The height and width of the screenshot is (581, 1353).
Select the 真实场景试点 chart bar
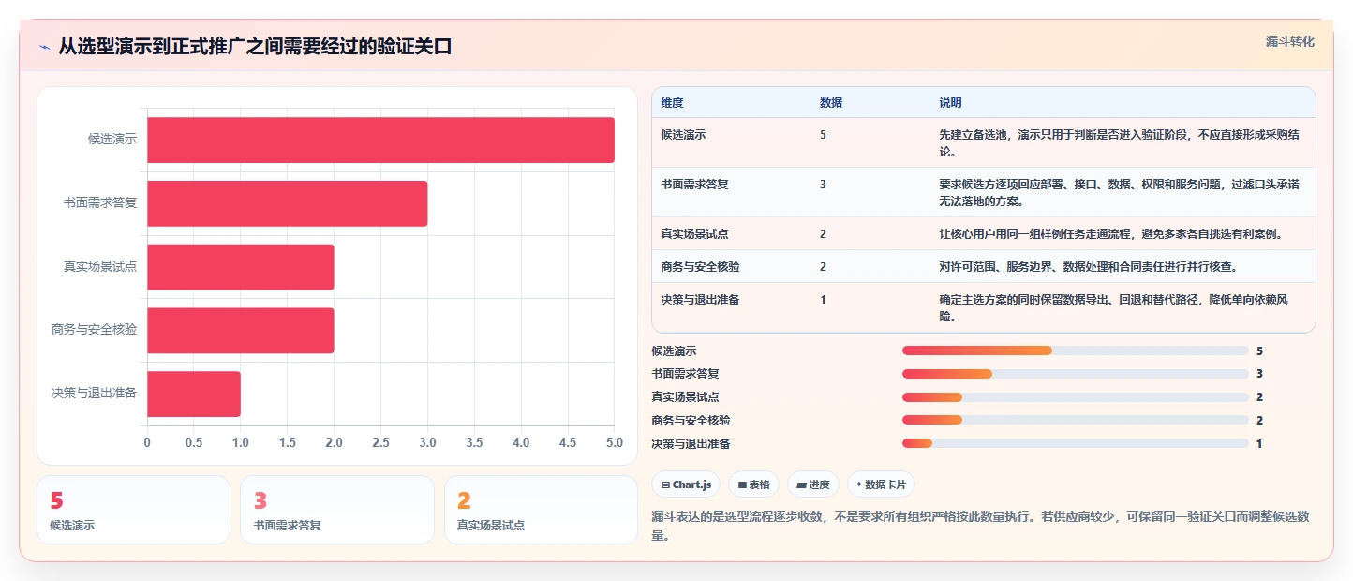(x=240, y=267)
